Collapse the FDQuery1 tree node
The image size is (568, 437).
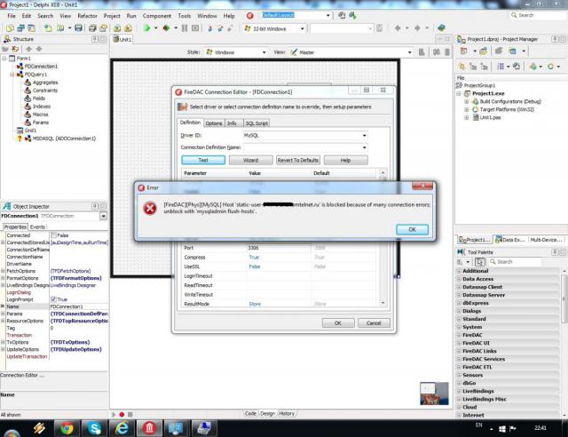click(12, 75)
